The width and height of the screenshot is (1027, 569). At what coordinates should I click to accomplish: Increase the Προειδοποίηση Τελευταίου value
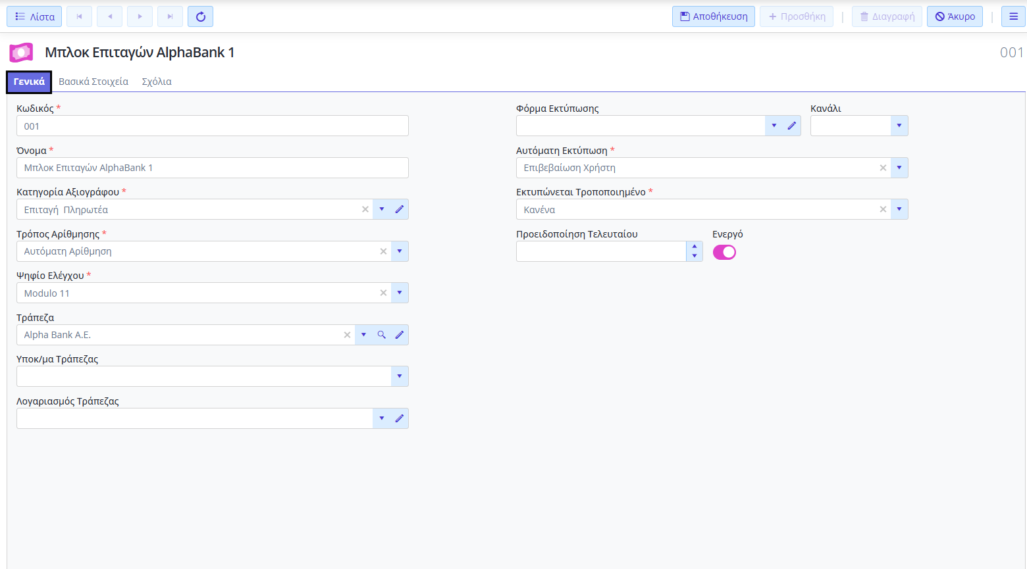point(695,247)
